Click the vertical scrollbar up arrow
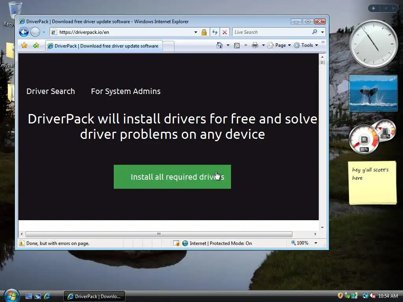The width and height of the screenshot is (403, 302). [x=322, y=57]
